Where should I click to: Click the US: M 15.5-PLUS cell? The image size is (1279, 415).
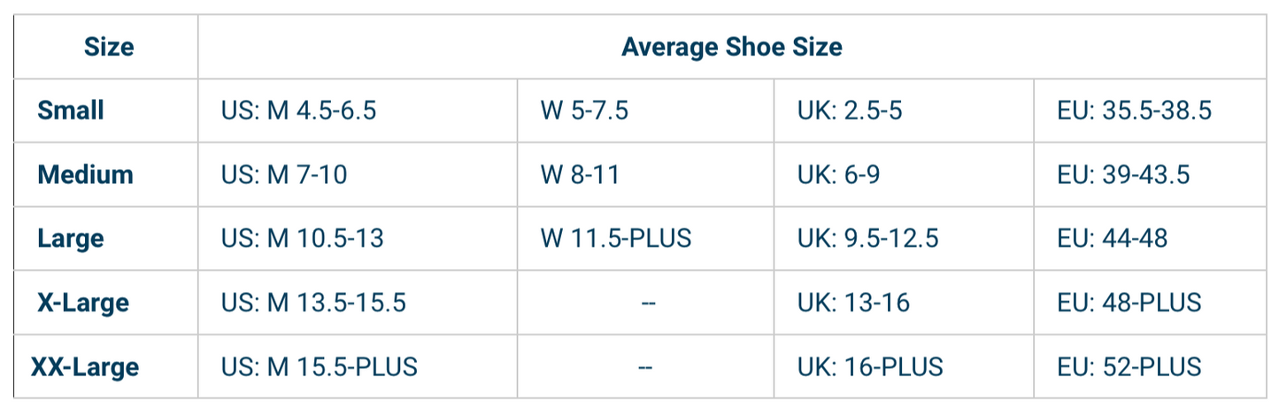pyautogui.click(x=320, y=366)
